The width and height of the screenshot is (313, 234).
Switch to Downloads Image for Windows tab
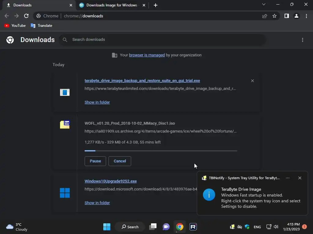coord(112,5)
